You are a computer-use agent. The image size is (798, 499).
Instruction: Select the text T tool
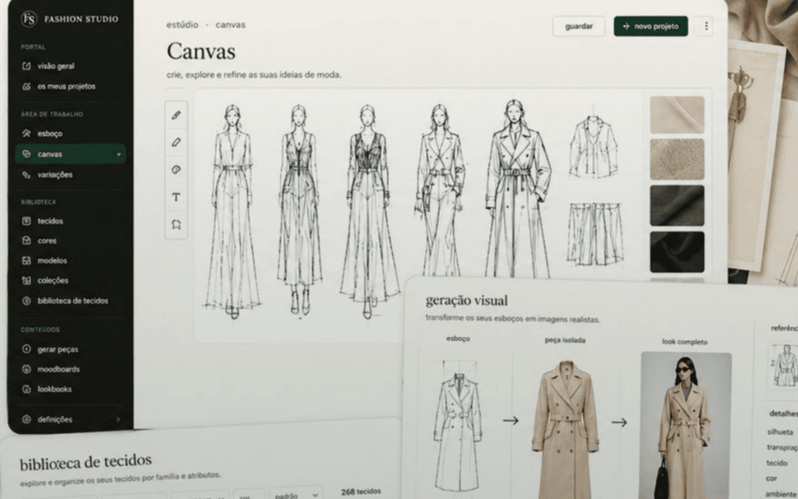(x=176, y=197)
